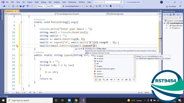
Task: Open the File menu
Action: pos(7,2)
